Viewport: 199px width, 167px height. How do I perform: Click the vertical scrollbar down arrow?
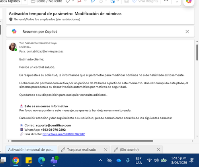[x=197, y=136]
